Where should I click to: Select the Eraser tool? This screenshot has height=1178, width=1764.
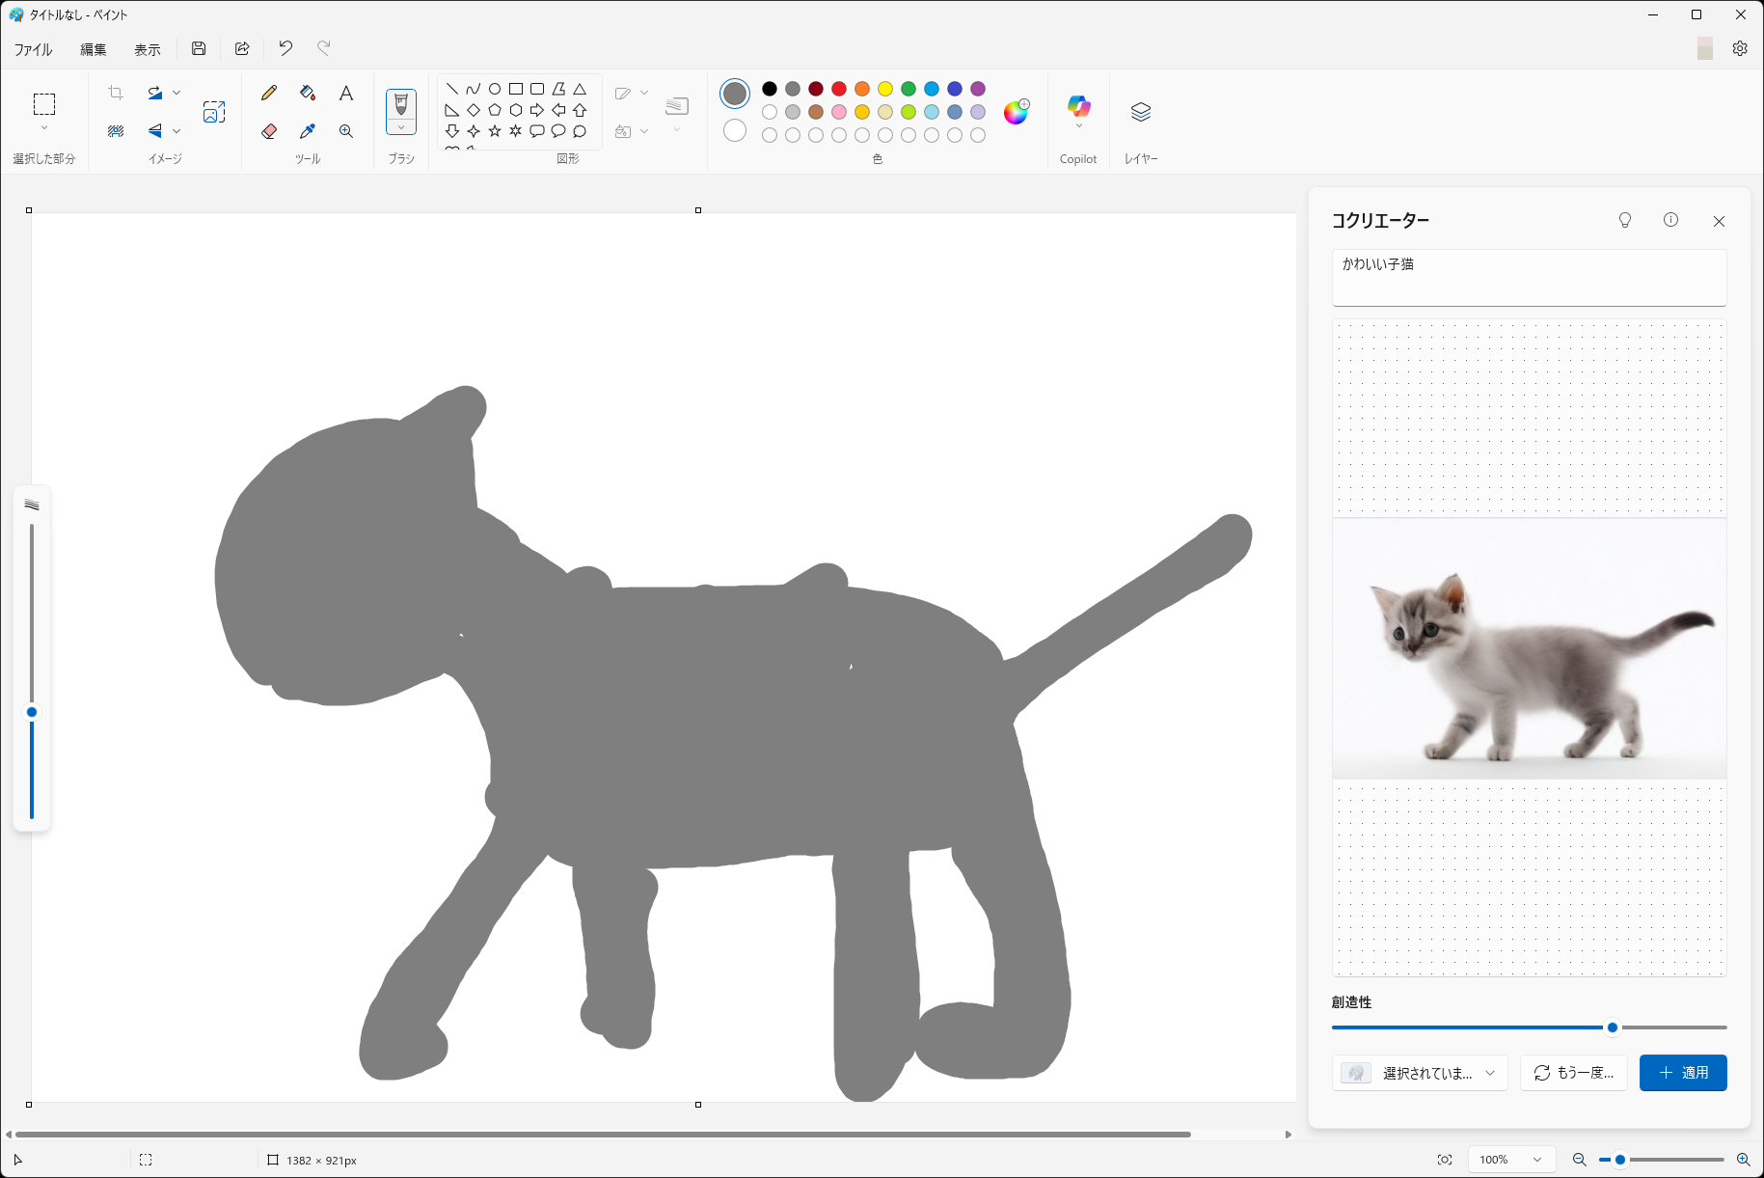point(268,131)
